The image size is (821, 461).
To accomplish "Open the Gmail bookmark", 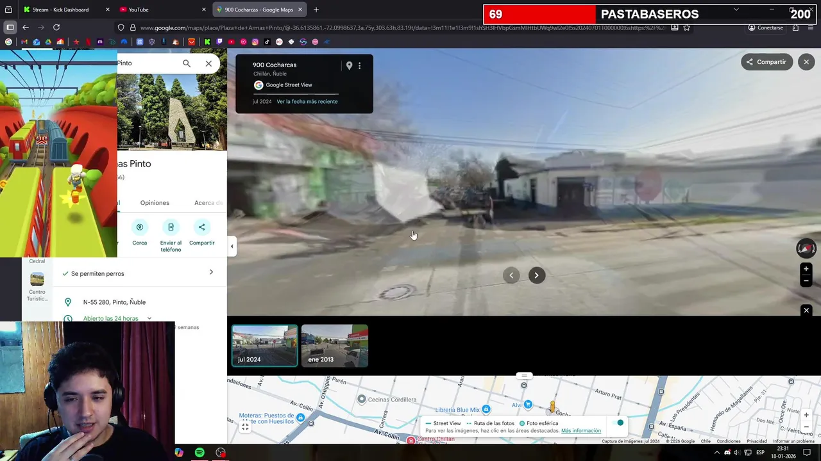I will click(x=24, y=42).
